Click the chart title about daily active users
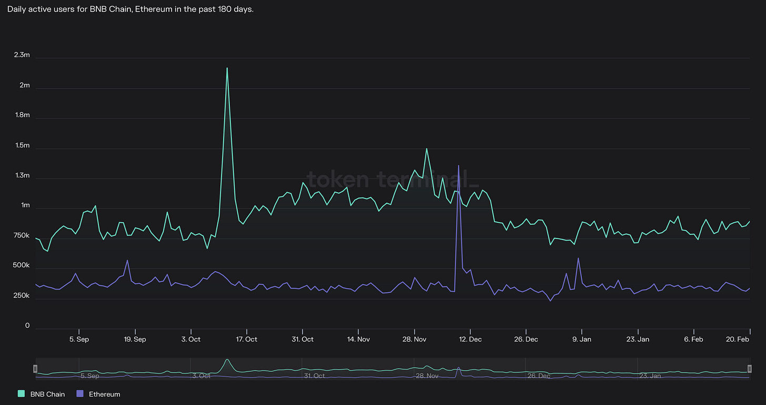Viewport: 766px width, 405px height. (130, 9)
